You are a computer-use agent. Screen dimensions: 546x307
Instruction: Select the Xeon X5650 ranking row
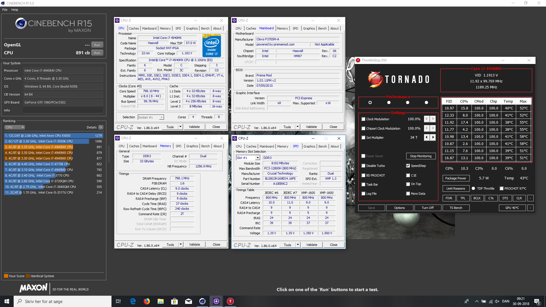(53, 136)
